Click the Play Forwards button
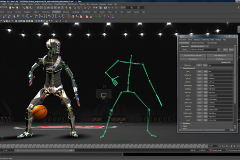The image size is (240, 160). tap(234, 146)
